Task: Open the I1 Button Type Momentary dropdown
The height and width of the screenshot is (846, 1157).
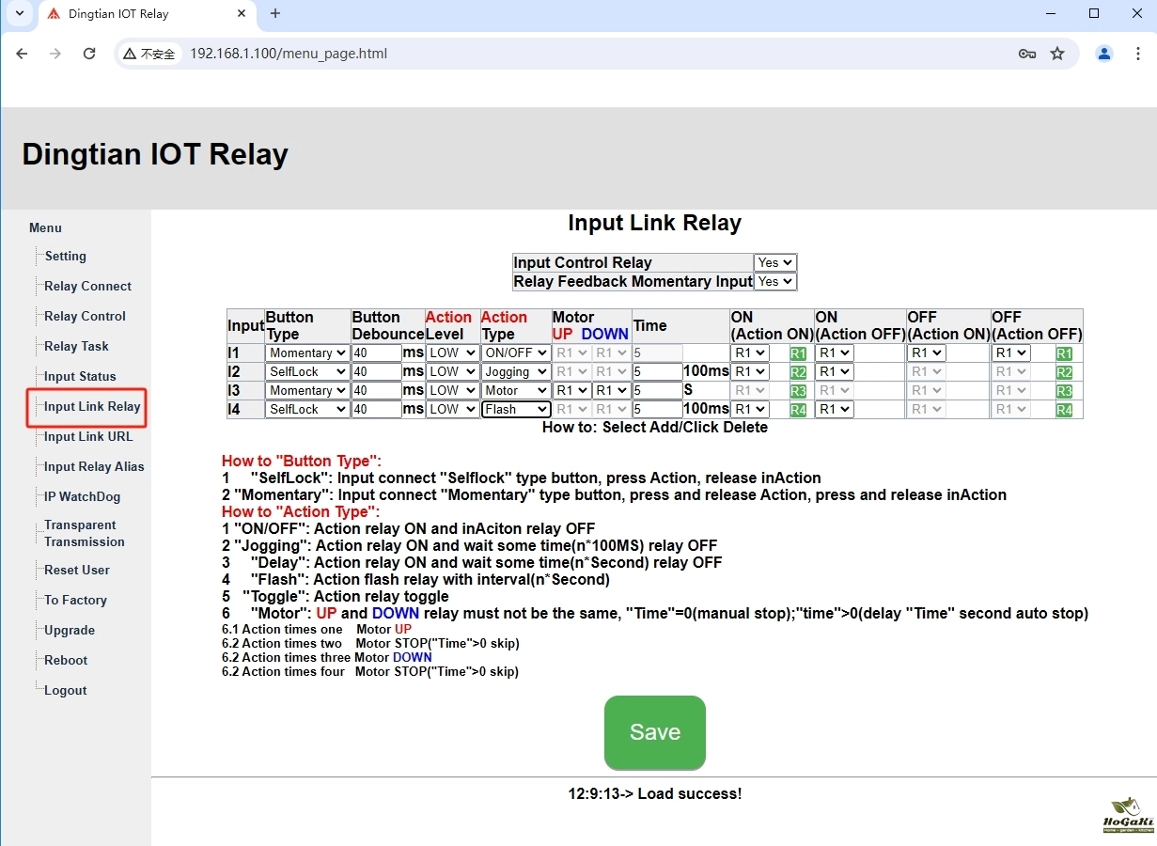Action: [307, 353]
